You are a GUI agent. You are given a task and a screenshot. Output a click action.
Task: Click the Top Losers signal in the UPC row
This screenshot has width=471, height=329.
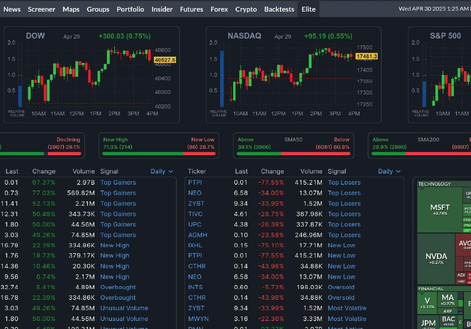(x=344, y=224)
